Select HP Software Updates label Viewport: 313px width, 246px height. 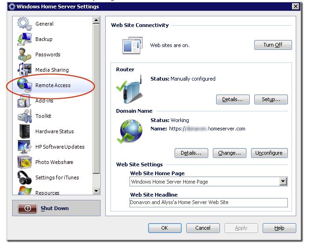[60, 147]
